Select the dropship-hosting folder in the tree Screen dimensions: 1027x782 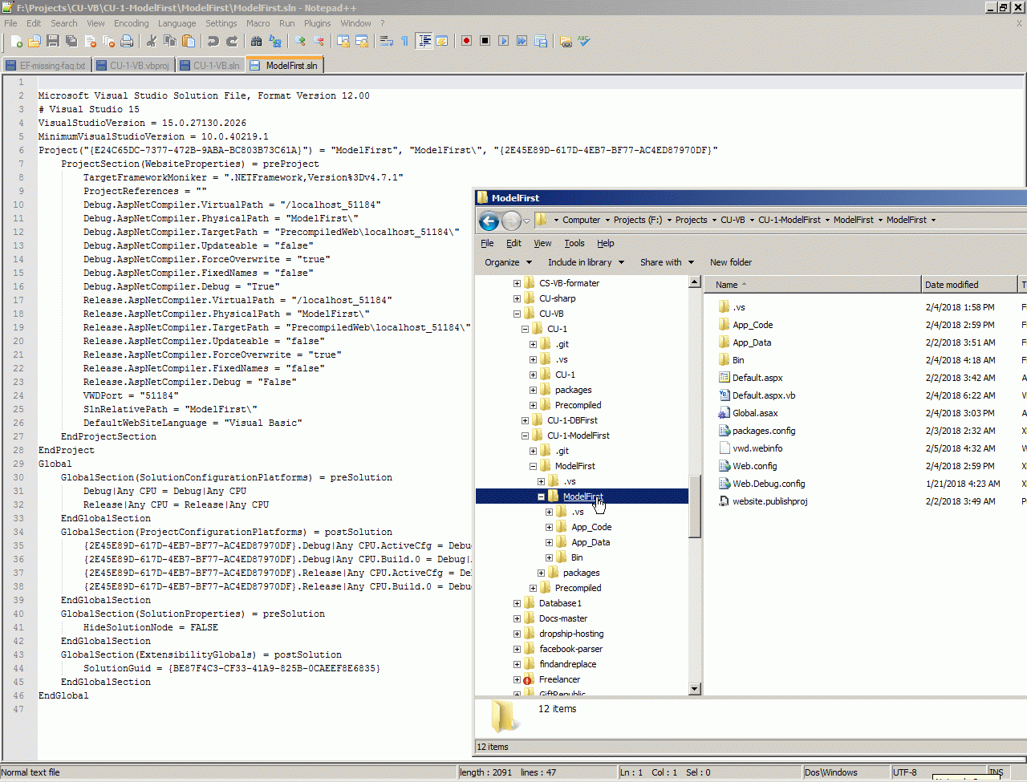570,634
